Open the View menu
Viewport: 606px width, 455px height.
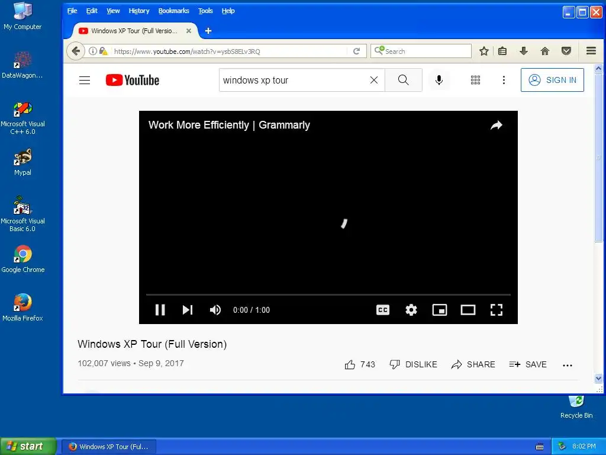(x=113, y=11)
